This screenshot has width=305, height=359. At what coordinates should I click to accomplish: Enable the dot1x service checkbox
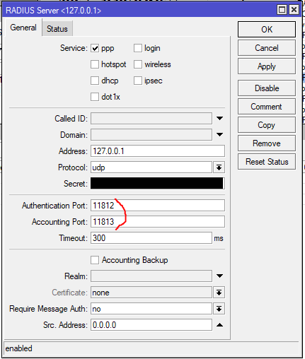tap(95, 97)
